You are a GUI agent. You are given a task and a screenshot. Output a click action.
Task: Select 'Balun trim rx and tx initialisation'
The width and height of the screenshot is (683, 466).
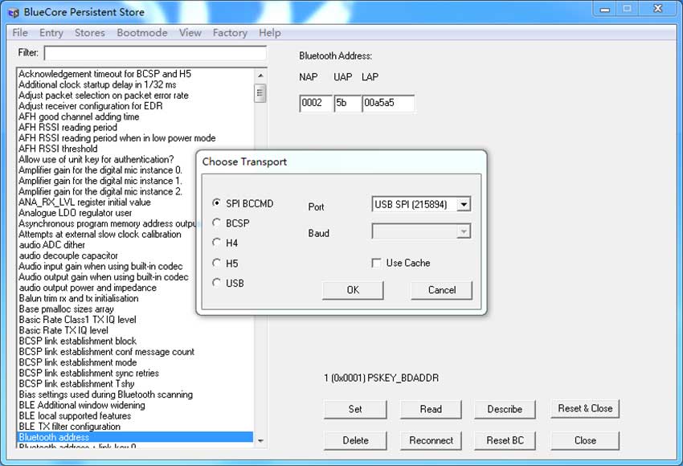pyautogui.click(x=79, y=298)
